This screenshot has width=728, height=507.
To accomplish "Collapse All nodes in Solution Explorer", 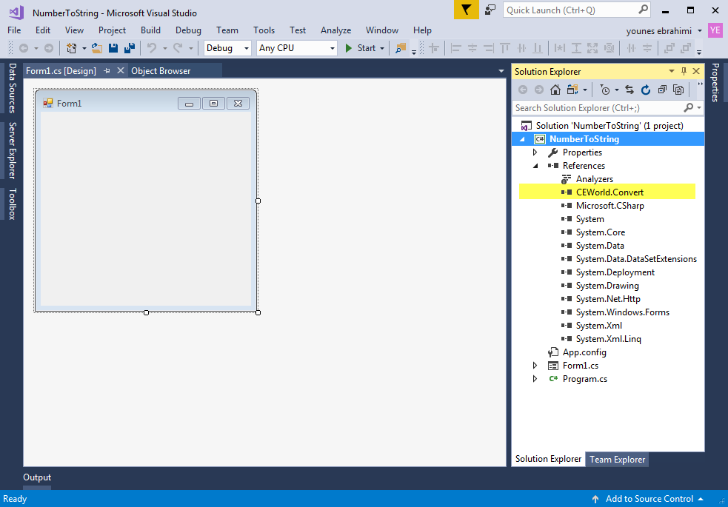I will 661,90.
